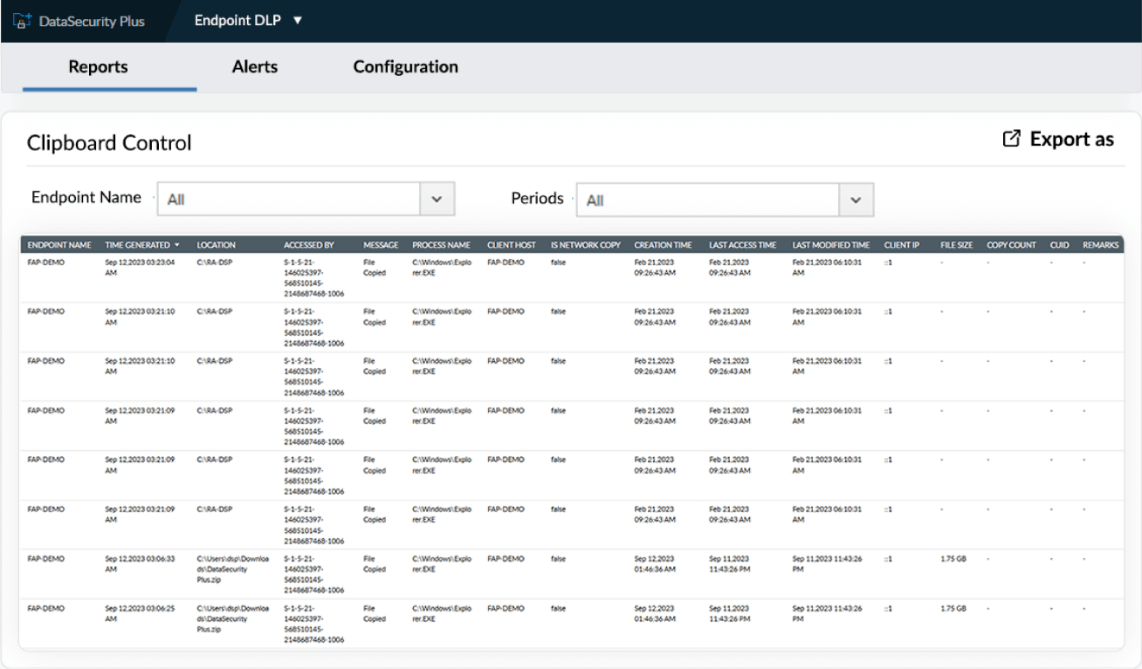This screenshot has height=669, width=1142.
Task: Click the DataSecurity Plus logo icon
Action: click(x=21, y=22)
